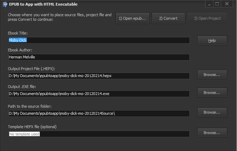The image size is (237, 151).
Task: Click the app icon in the title bar
Action: (x=4, y=4)
